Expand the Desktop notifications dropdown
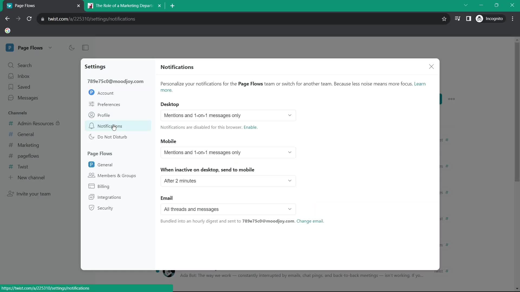This screenshot has width=520, height=292. click(228, 115)
